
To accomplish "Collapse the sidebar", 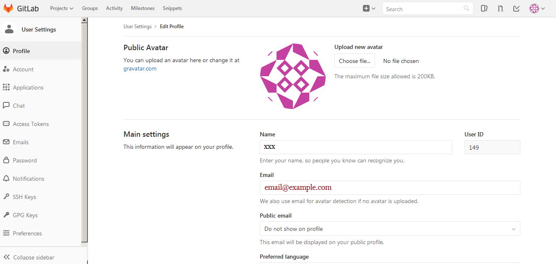I will tap(29, 257).
